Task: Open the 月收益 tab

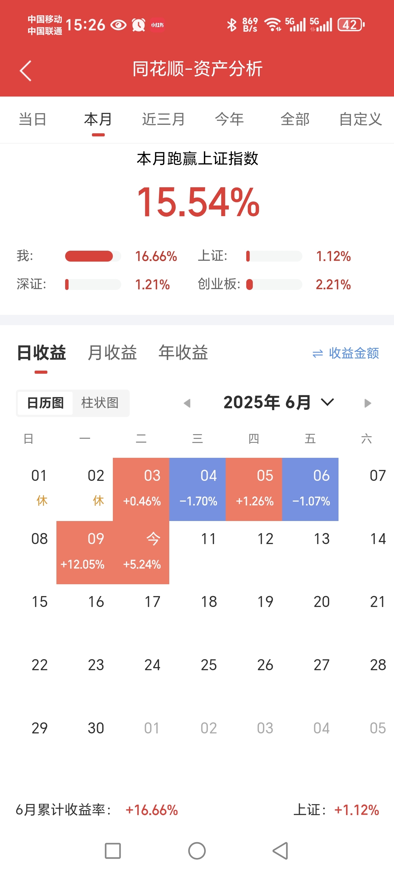Action: click(x=112, y=353)
